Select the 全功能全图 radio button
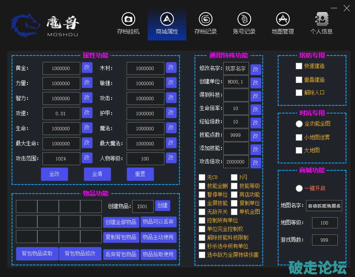The height and width of the screenshot is (277, 355). click(299, 124)
